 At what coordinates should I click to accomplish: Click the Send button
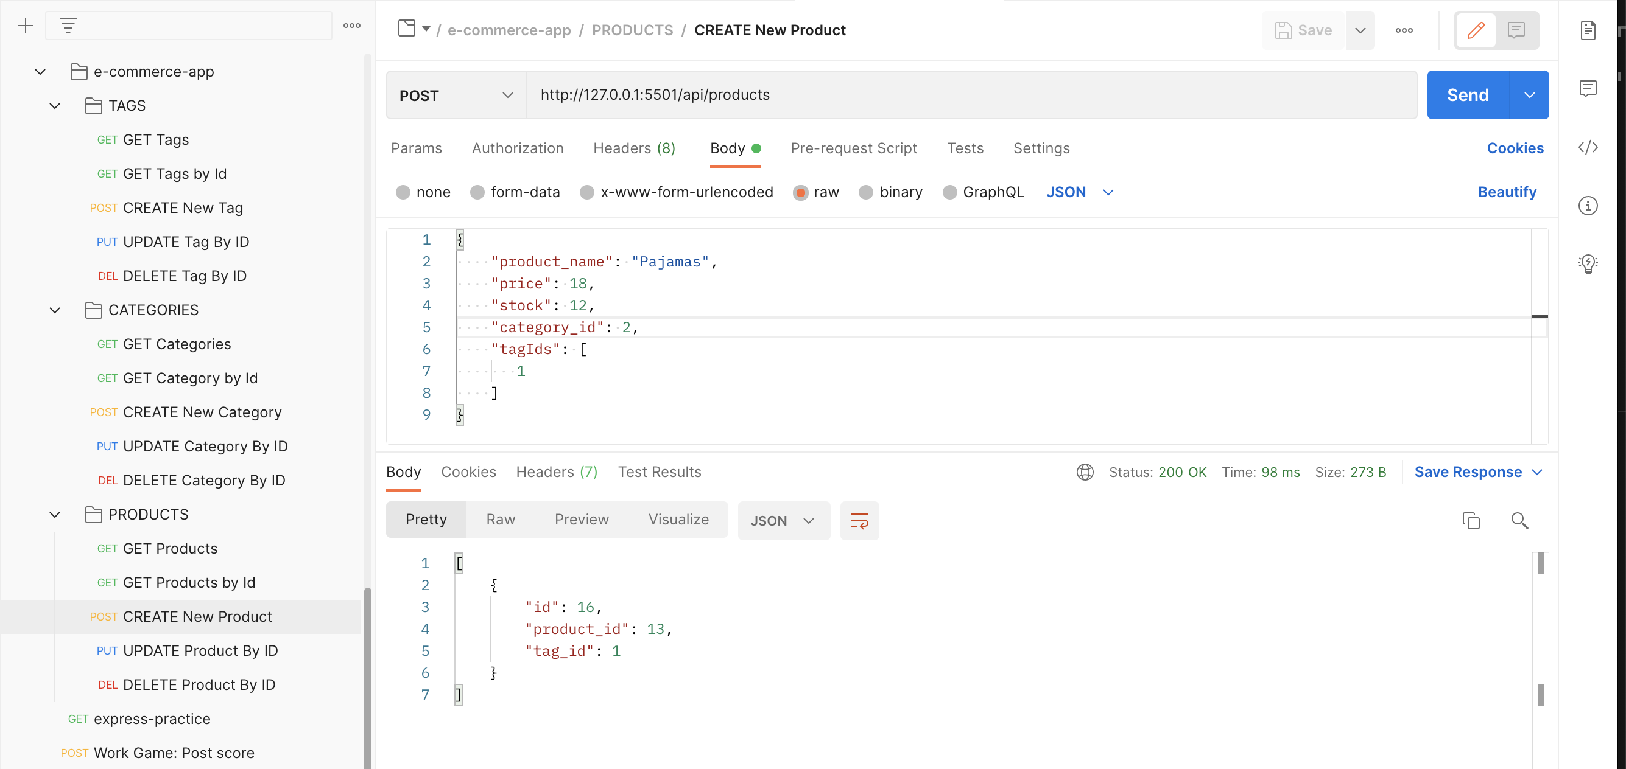[1468, 95]
